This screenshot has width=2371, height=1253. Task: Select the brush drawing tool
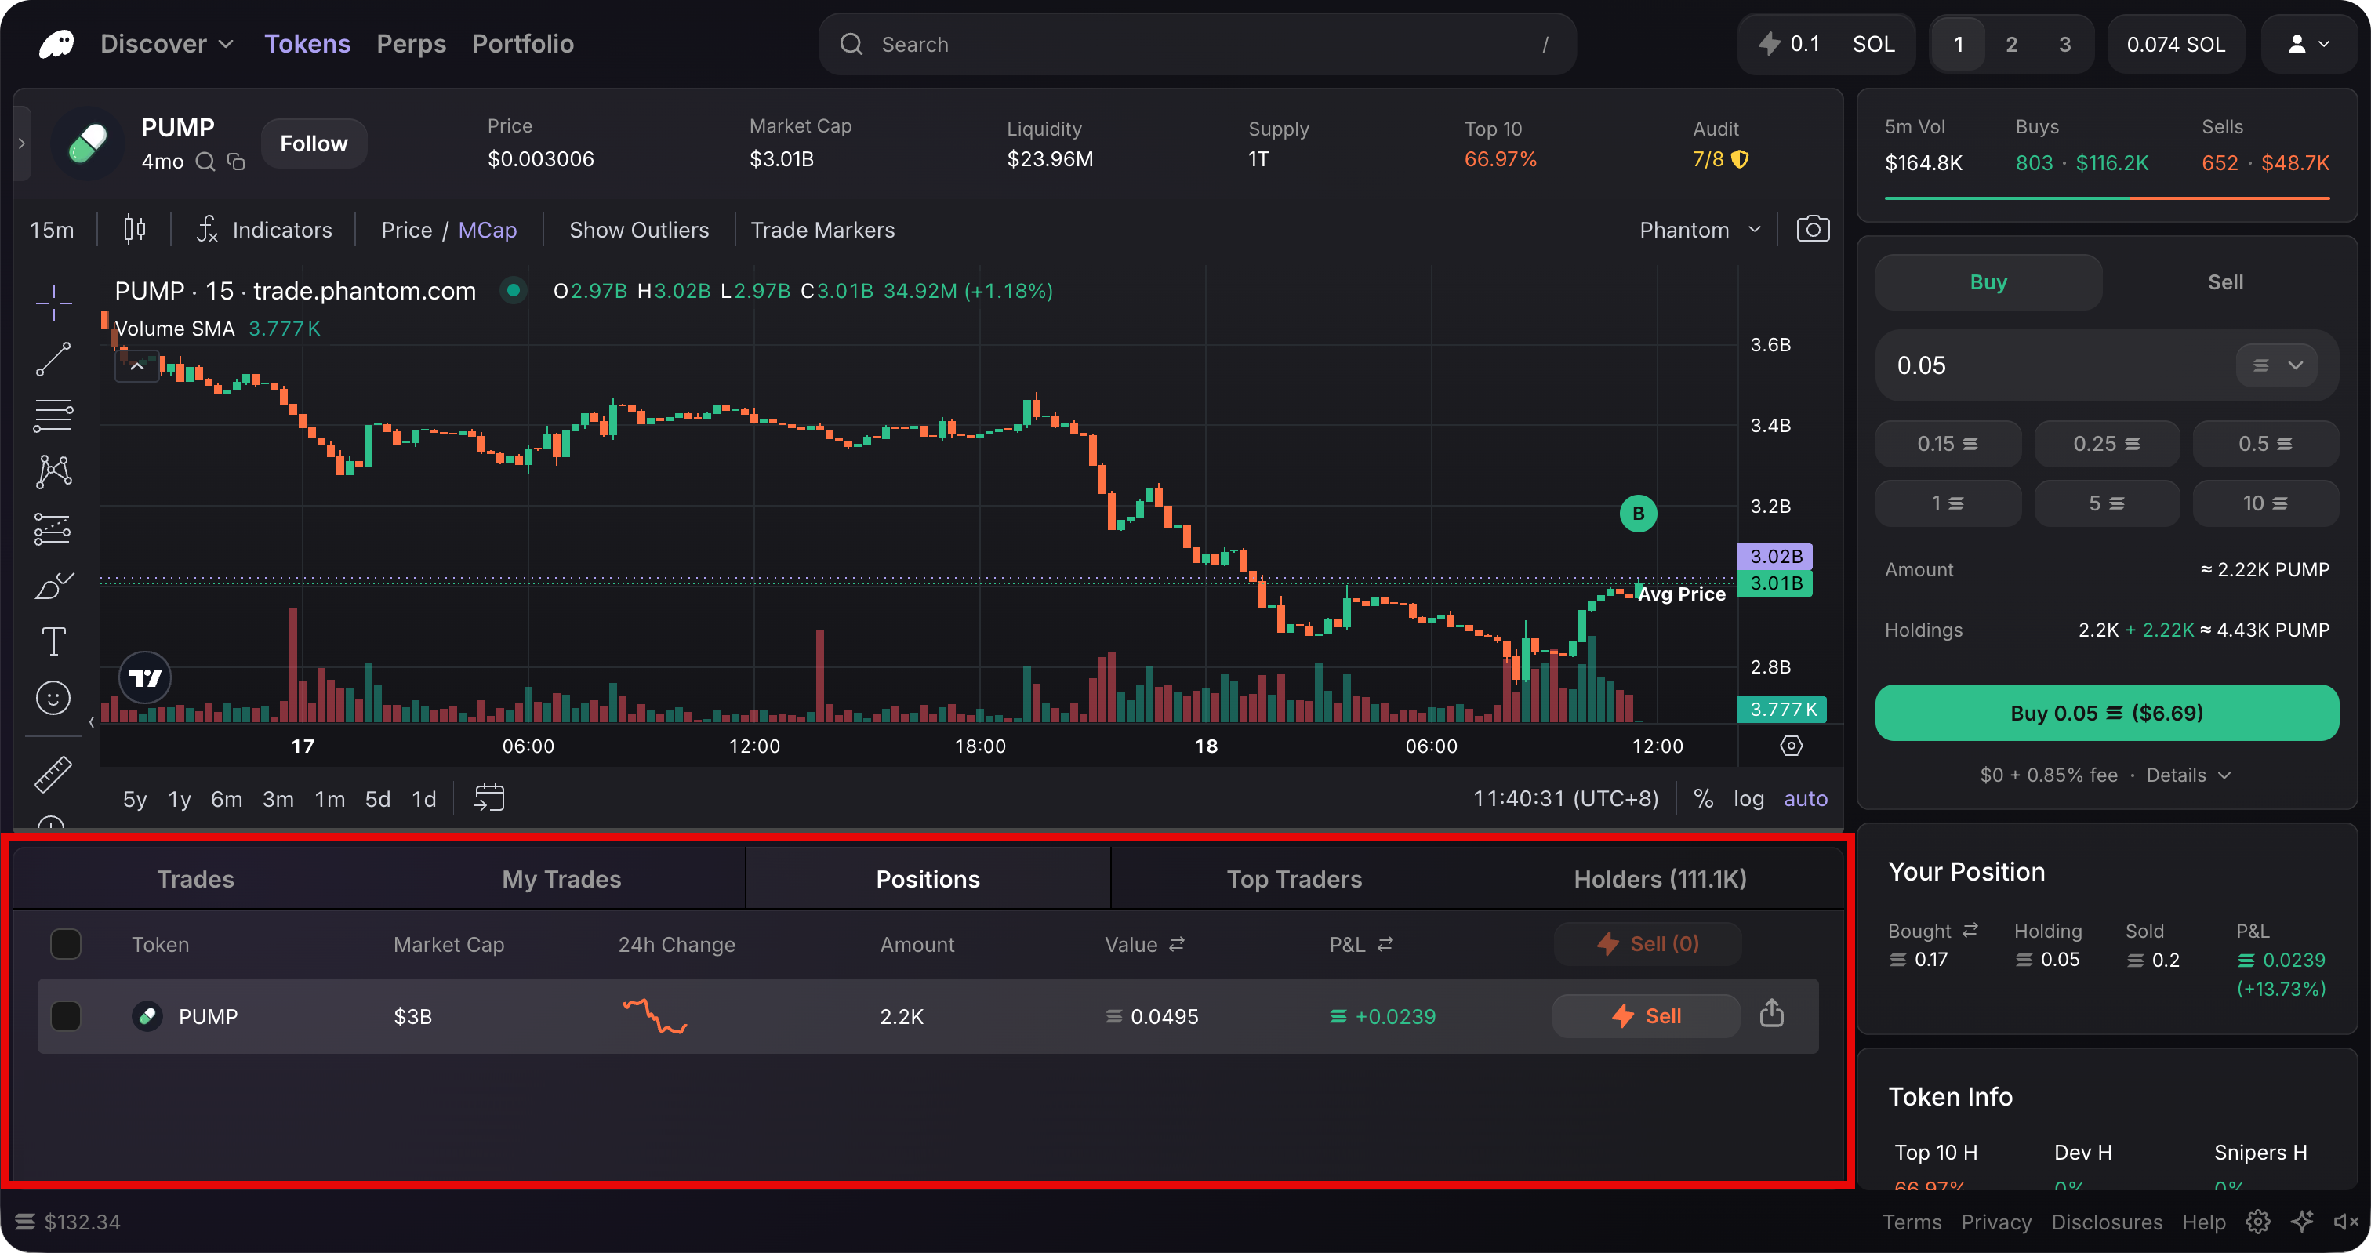point(53,585)
